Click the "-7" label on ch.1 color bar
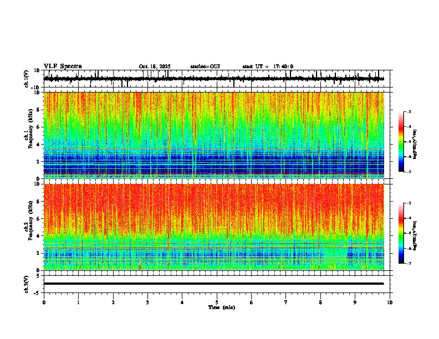Image resolution: width=439 pixels, height=339 pixels. tap(409, 172)
